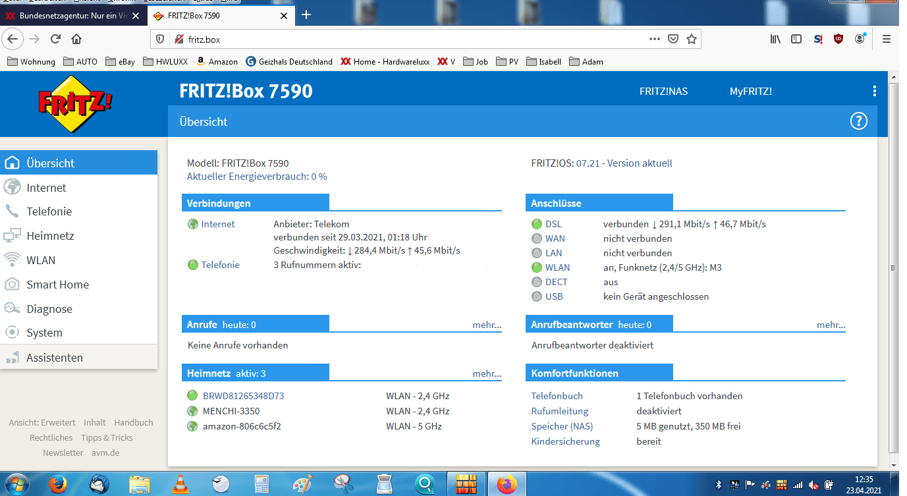The height and width of the screenshot is (496, 907).
Task: Select Internet in the sidebar menu
Action: click(x=46, y=188)
